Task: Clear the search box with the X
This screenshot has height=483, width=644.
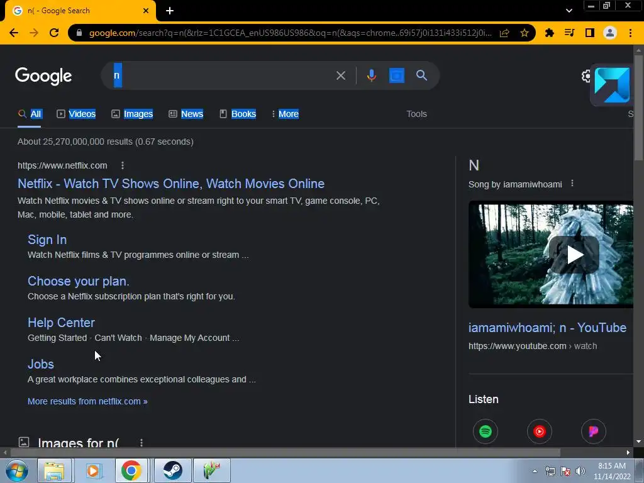Action: (x=340, y=75)
